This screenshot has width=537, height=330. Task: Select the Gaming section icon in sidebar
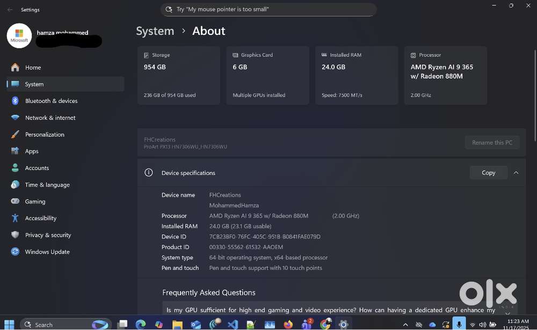[x=14, y=201]
